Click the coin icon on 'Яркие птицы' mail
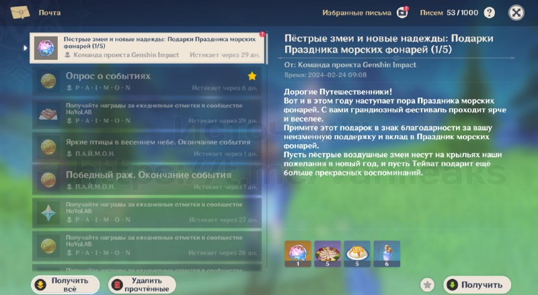Viewport: 538px width, 295px height. point(48,148)
